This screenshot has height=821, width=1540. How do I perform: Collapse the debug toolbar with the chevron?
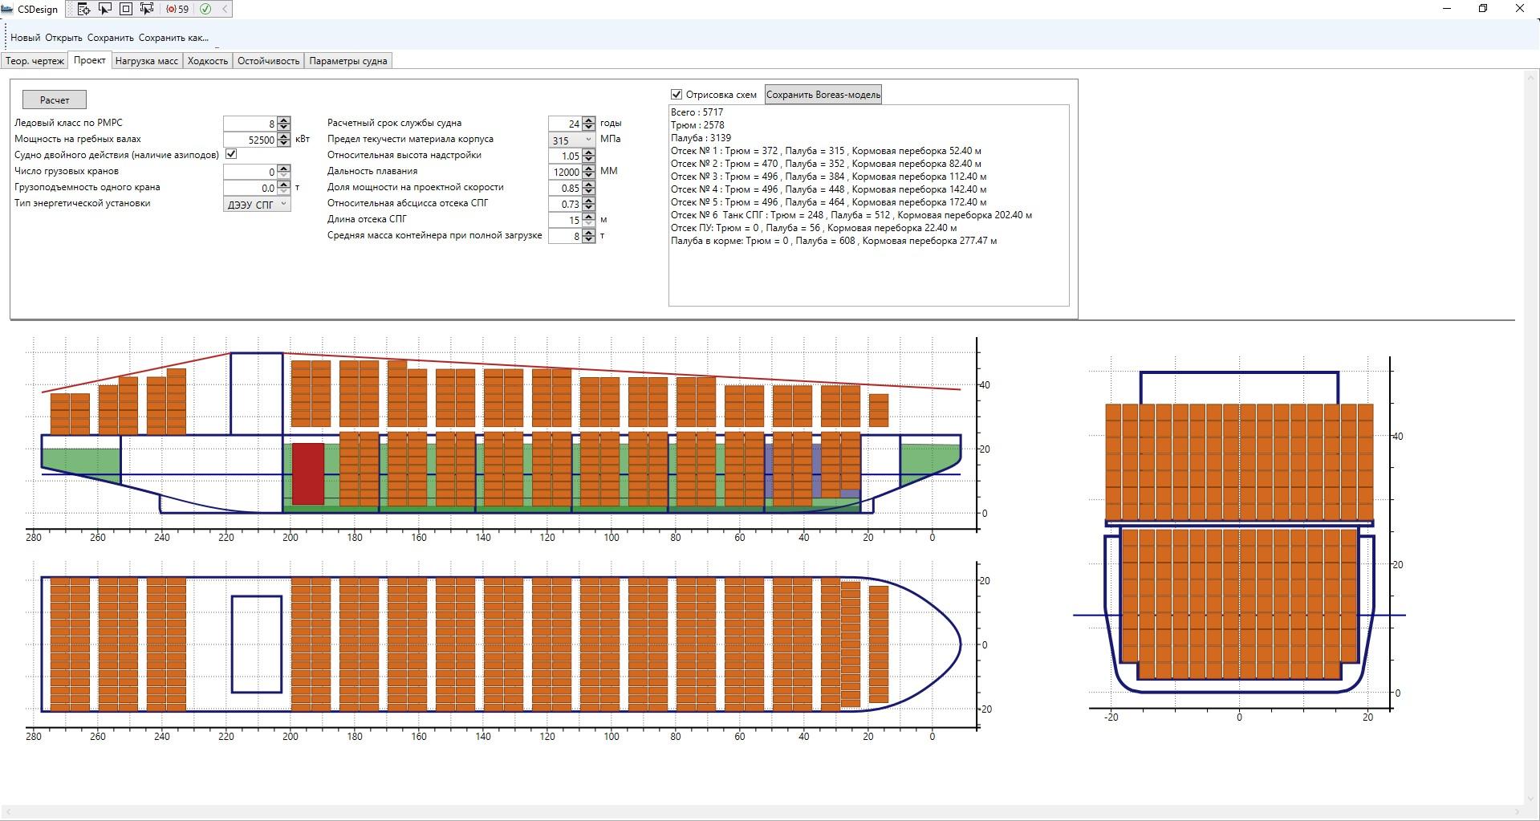[x=225, y=9]
